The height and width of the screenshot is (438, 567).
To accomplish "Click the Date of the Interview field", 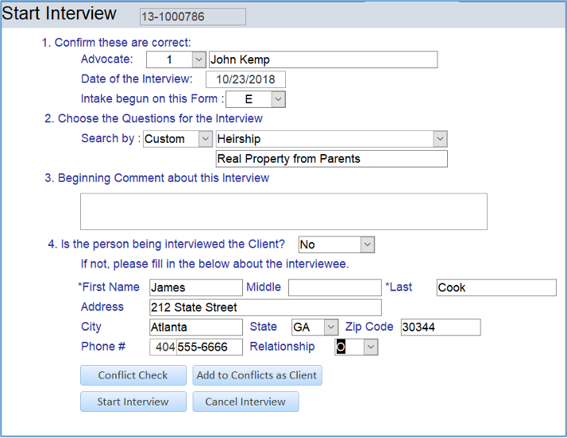I will pyautogui.click(x=245, y=79).
